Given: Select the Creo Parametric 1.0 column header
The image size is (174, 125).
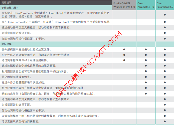Looking at the screenshot, I should click(x=146, y=5).
